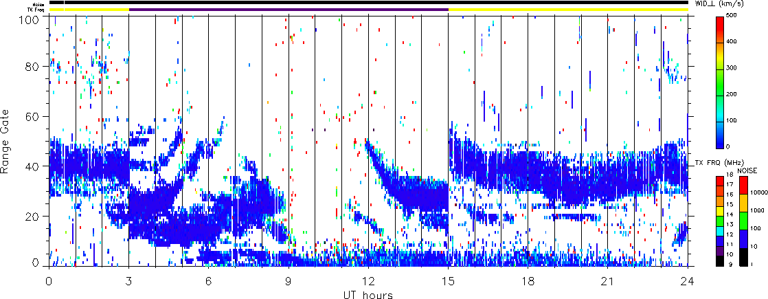Click the '200' label on the WID colorbar
The height and width of the screenshot is (299, 768).
coord(733,95)
